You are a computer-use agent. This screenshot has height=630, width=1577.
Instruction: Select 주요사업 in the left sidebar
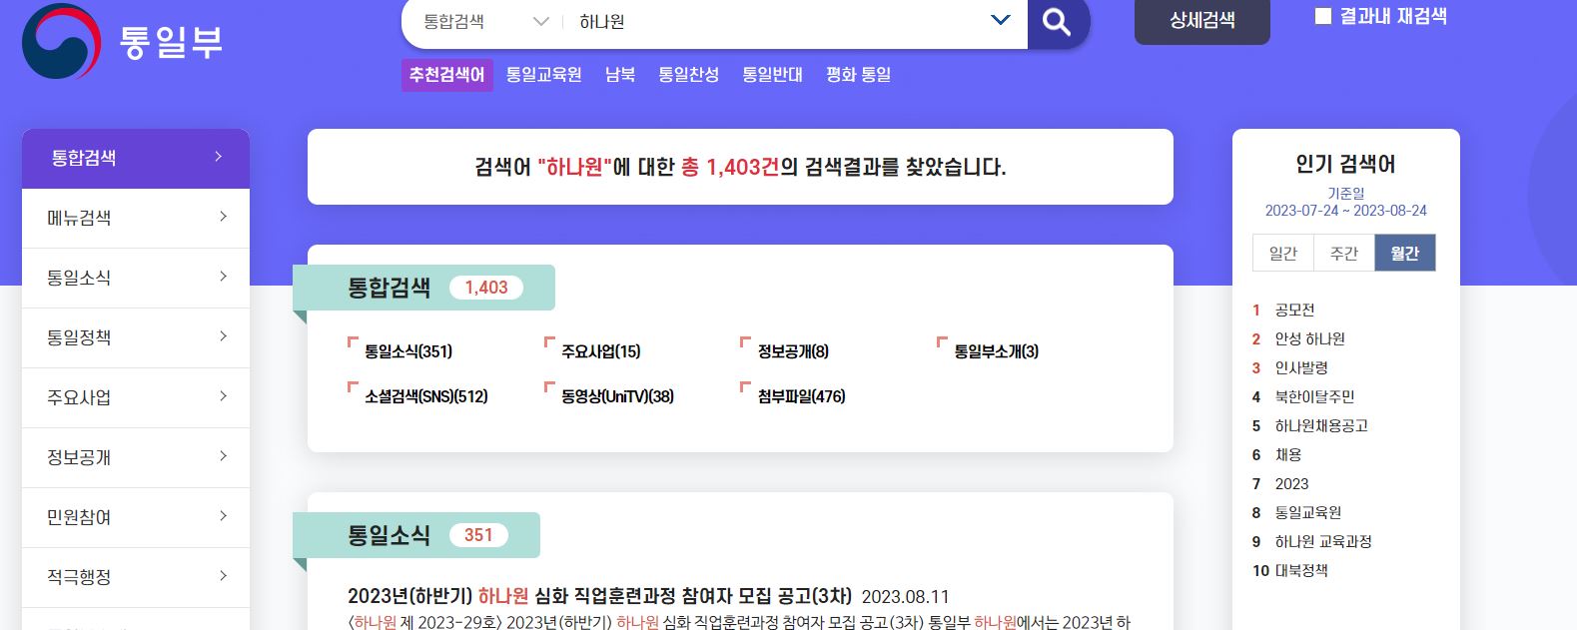[136, 397]
